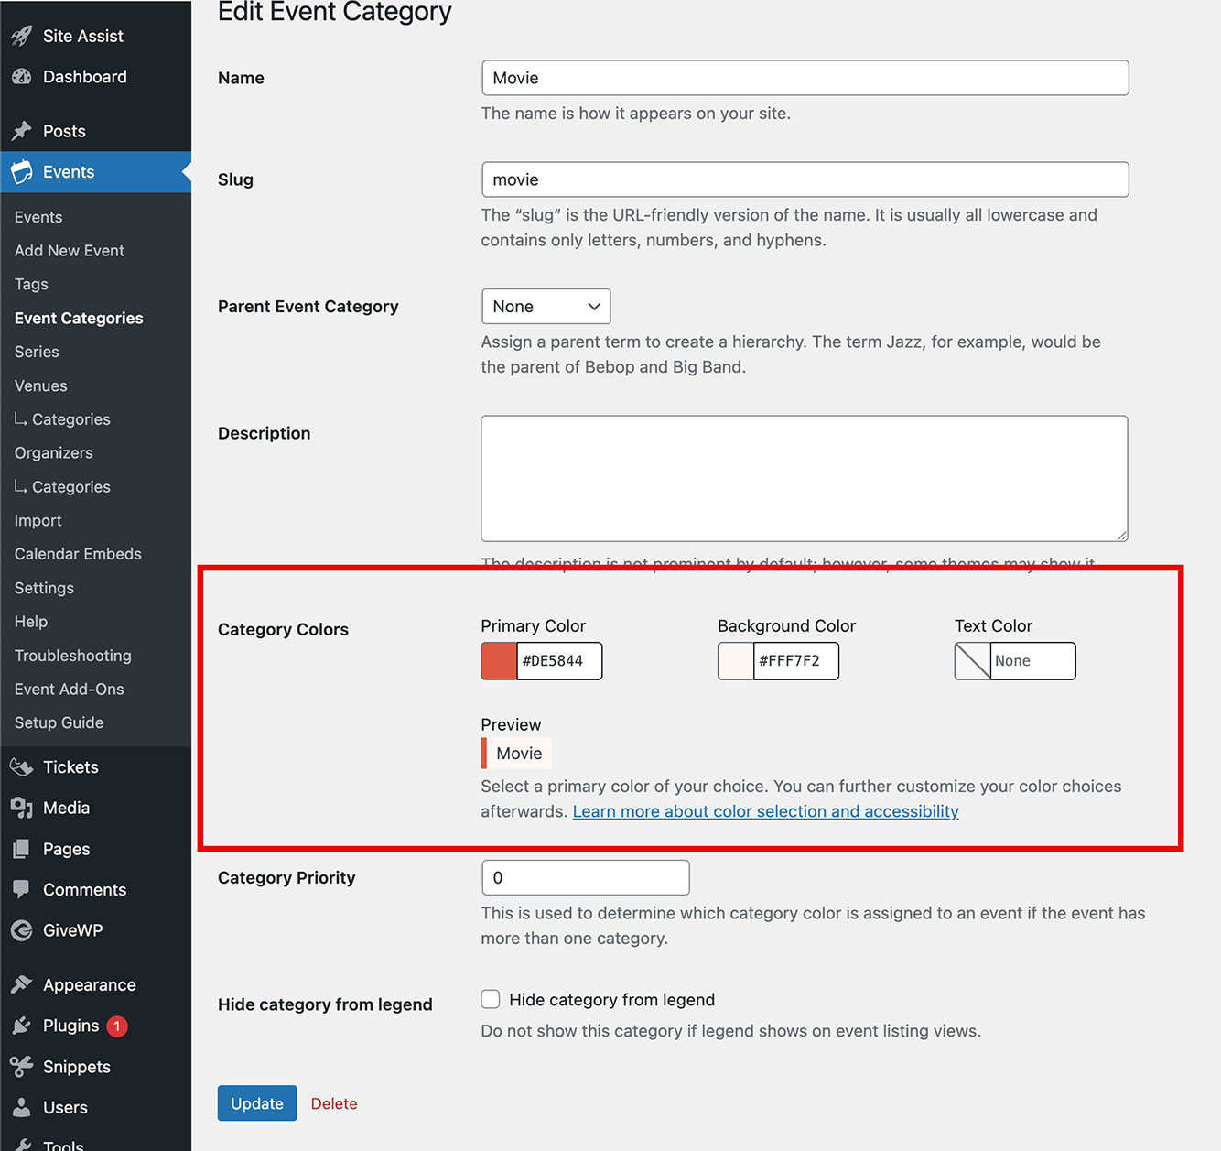Click the Site Assist rocket icon
This screenshot has height=1151, width=1221.
pyautogui.click(x=22, y=37)
